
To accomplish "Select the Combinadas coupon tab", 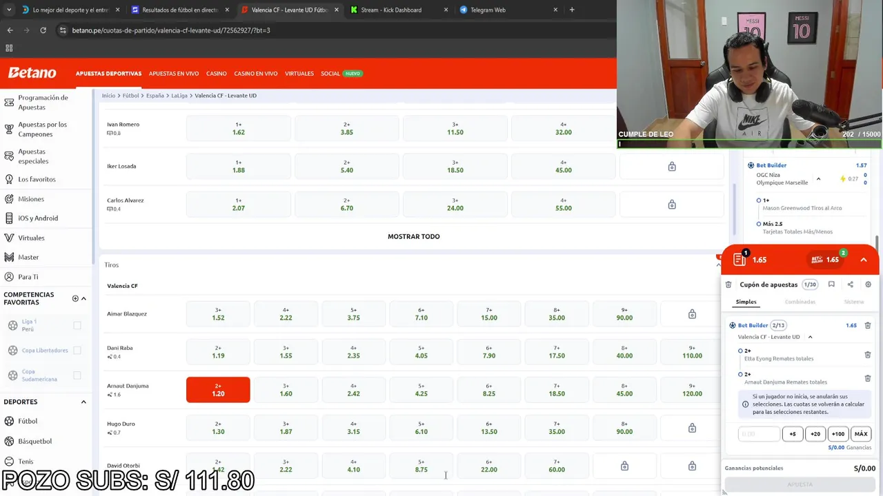I will [x=800, y=302].
